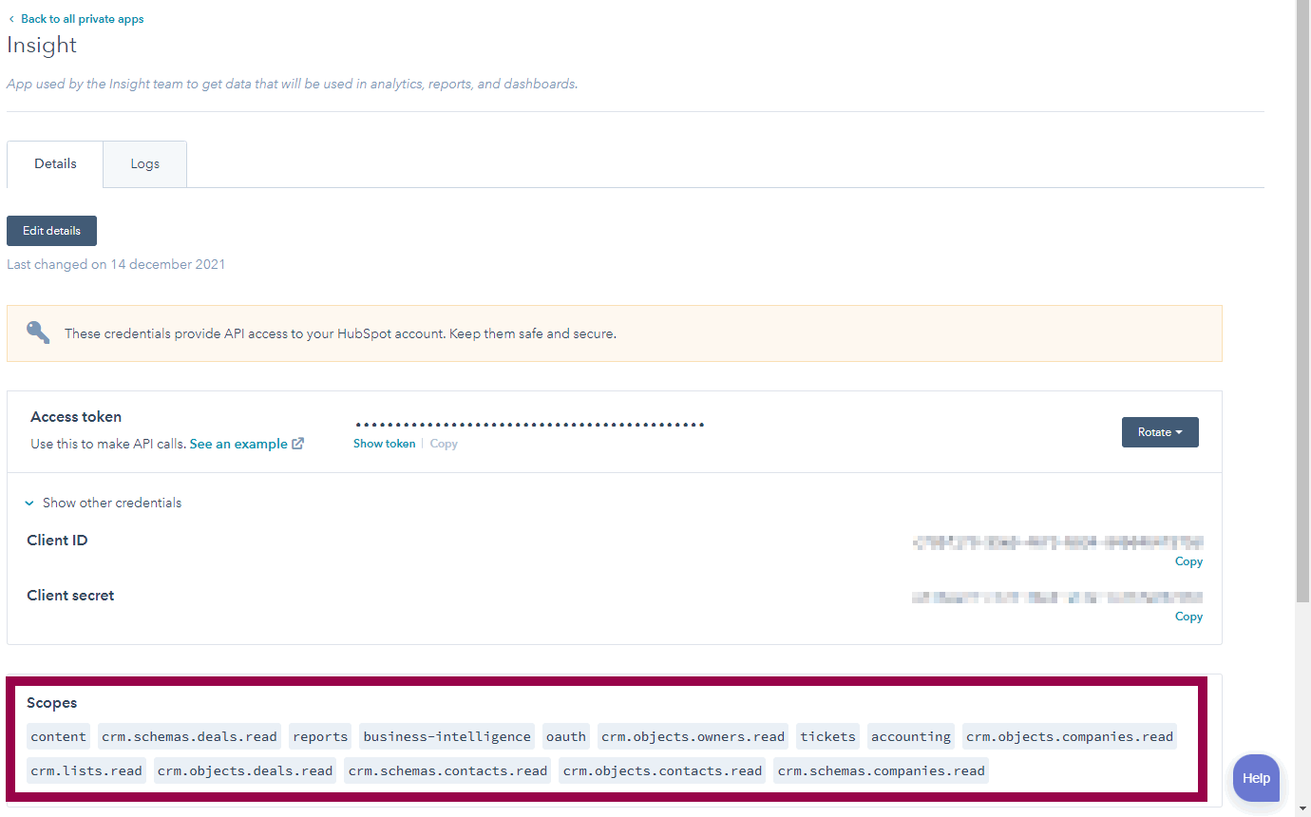The image size is (1311, 817).
Task: Click the Help floating icon button
Action: (x=1256, y=778)
